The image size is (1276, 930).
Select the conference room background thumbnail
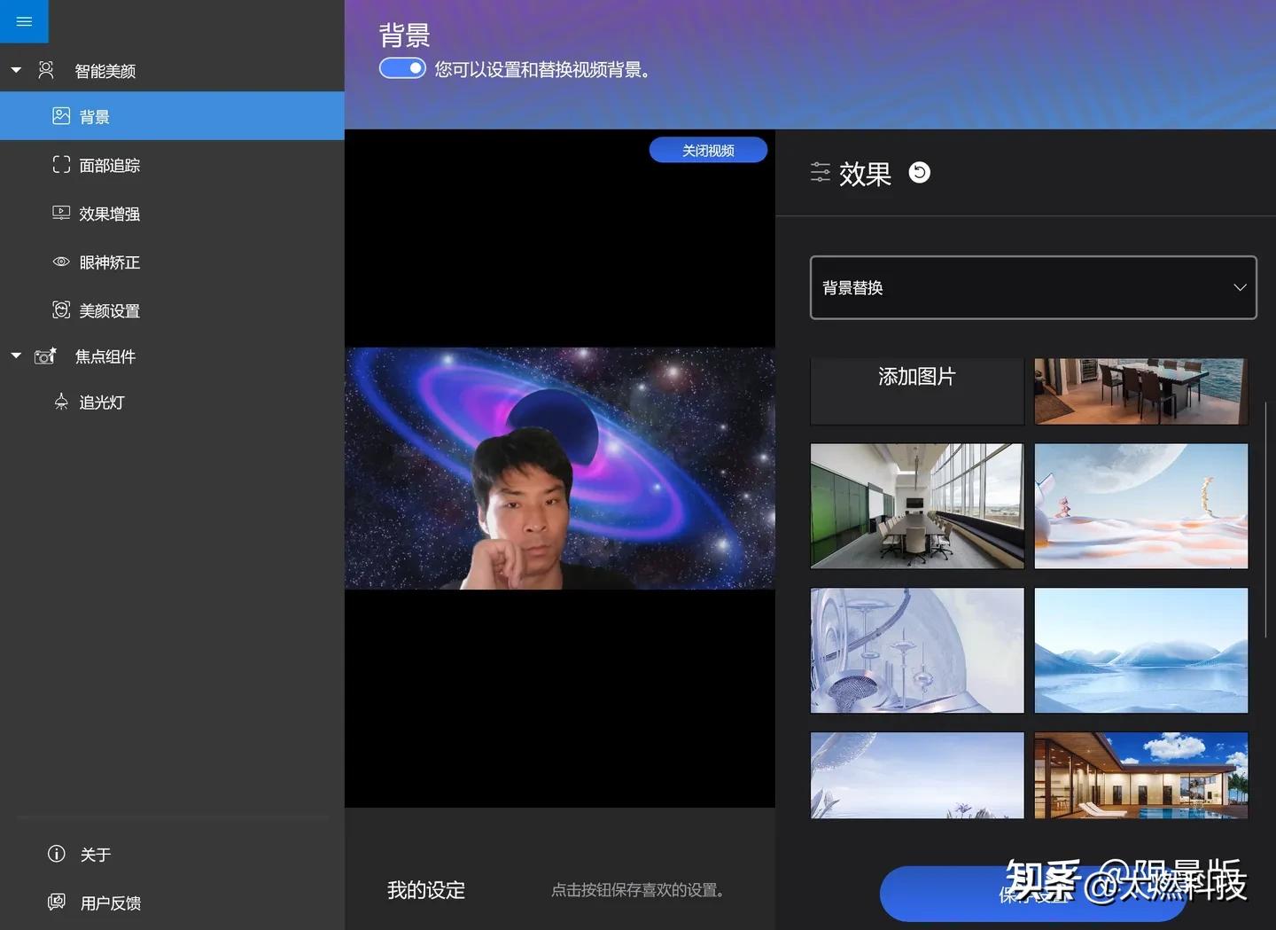click(916, 505)
